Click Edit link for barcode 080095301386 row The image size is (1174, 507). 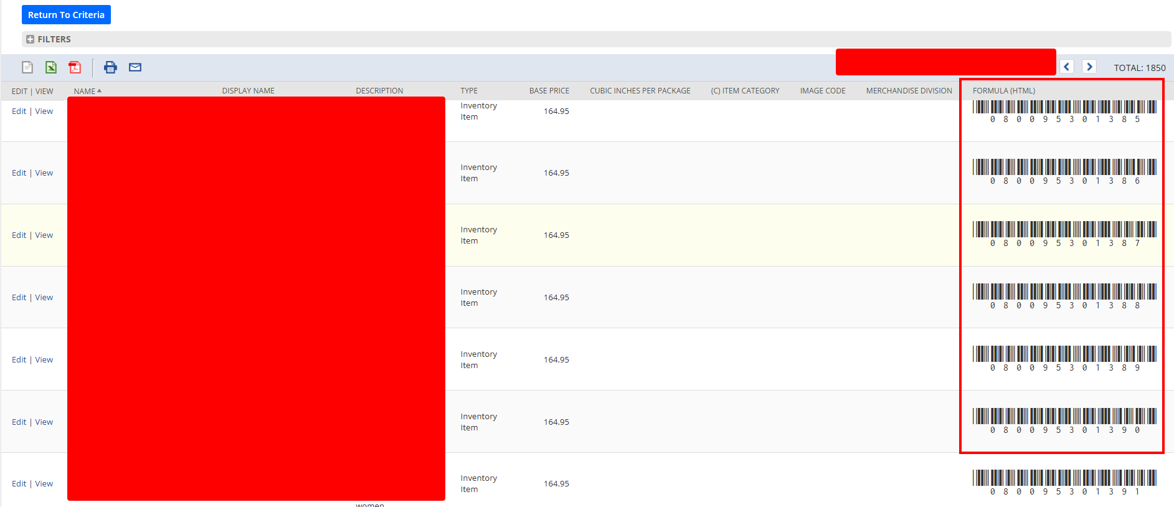[x=19, y=173]
